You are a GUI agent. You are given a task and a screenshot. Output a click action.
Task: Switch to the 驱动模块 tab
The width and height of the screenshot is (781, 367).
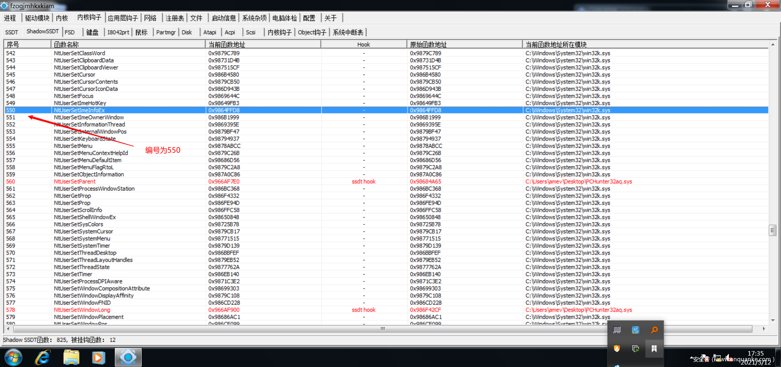(37, 18)
